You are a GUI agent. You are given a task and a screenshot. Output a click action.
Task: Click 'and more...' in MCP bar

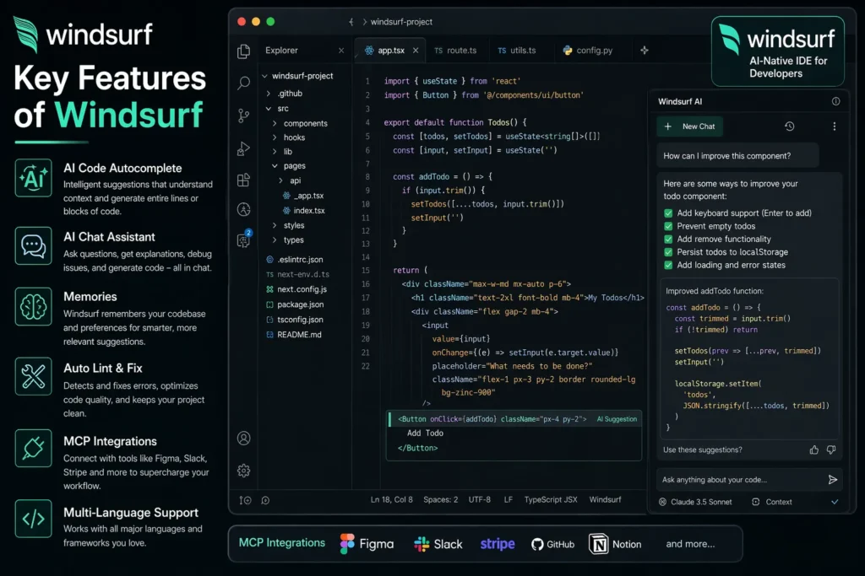coord(690,544)
